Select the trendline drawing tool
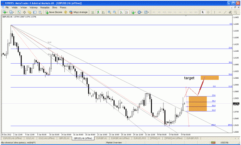Screen dimensions: 241x145 pos(225,12)
